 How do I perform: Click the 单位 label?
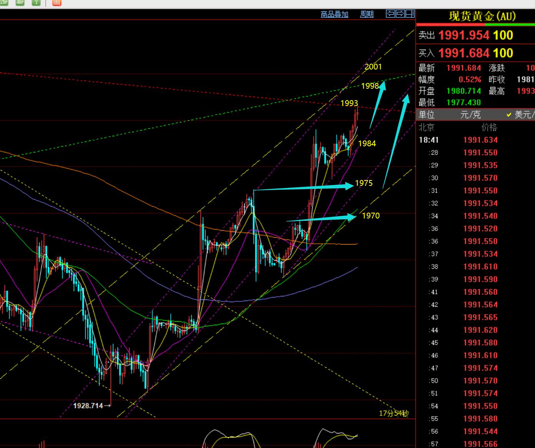[x=426, y=114]
